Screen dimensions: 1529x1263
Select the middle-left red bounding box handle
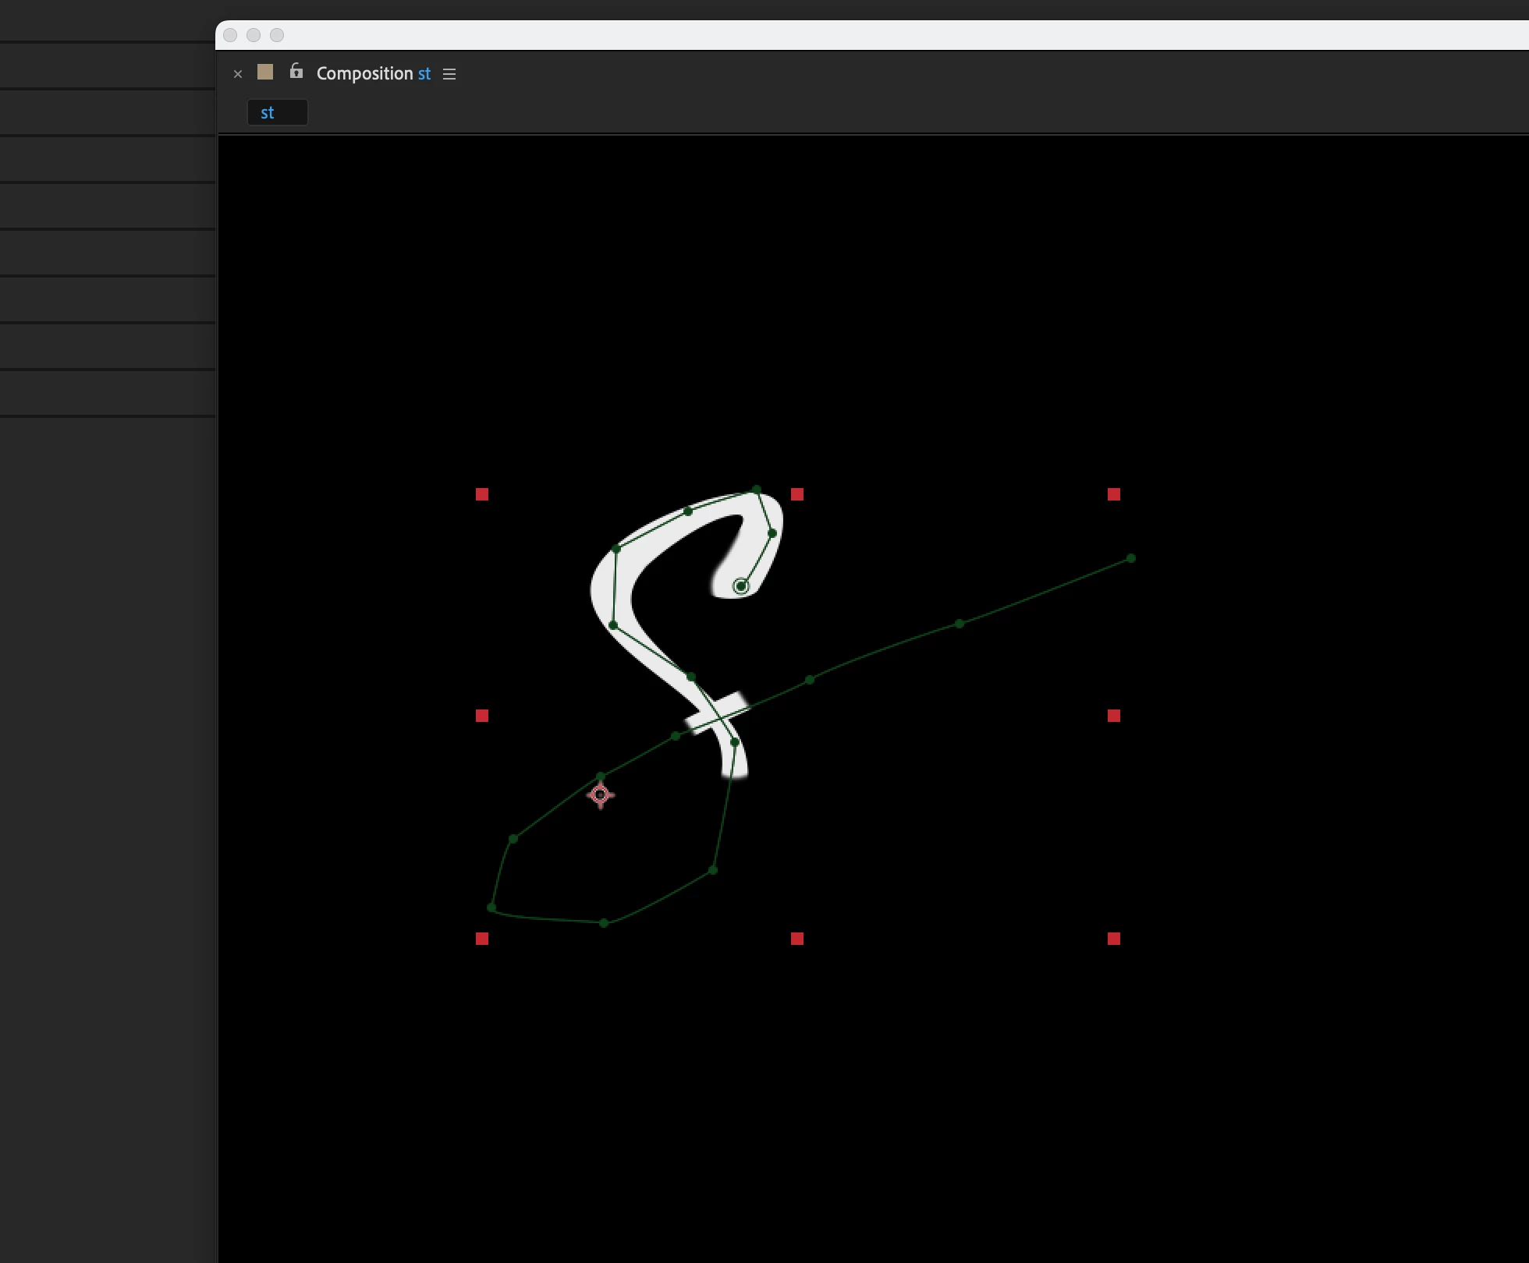click(x=482, y=716)
